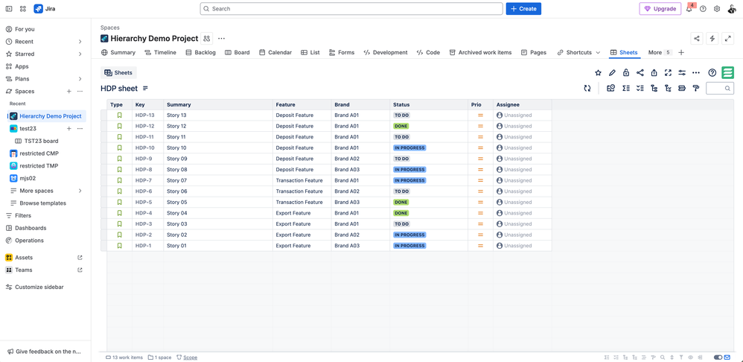Open Jira settings gear
Viewport: 743px width, 362px height.
717,8
